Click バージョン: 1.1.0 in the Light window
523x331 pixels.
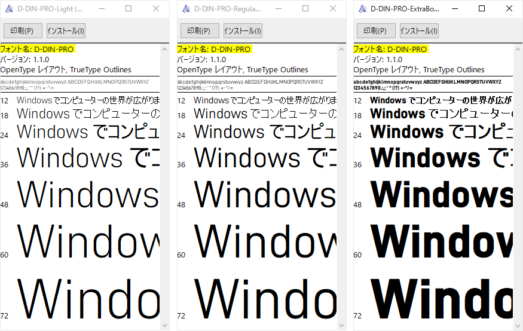(25, 60)
